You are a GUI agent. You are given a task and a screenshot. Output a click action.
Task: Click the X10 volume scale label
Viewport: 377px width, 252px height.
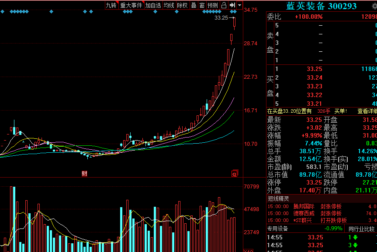pos(248,250)
